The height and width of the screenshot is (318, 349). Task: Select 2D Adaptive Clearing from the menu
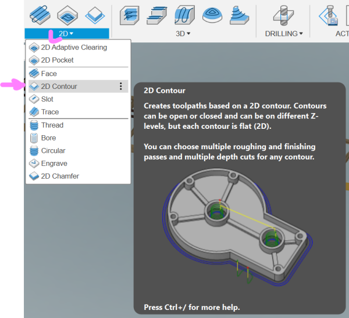click(74, 48)
